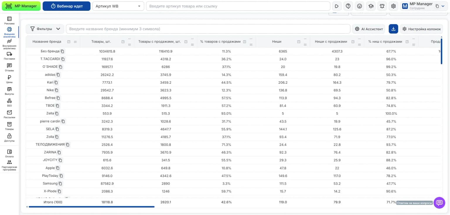
Task: Click the smiley face feedback icon
Action: click(x=359, y=6)
